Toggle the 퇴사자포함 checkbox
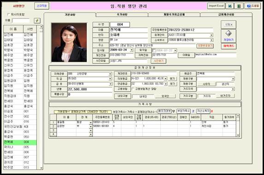The image size is (264, 175). [x=9, y=14]
